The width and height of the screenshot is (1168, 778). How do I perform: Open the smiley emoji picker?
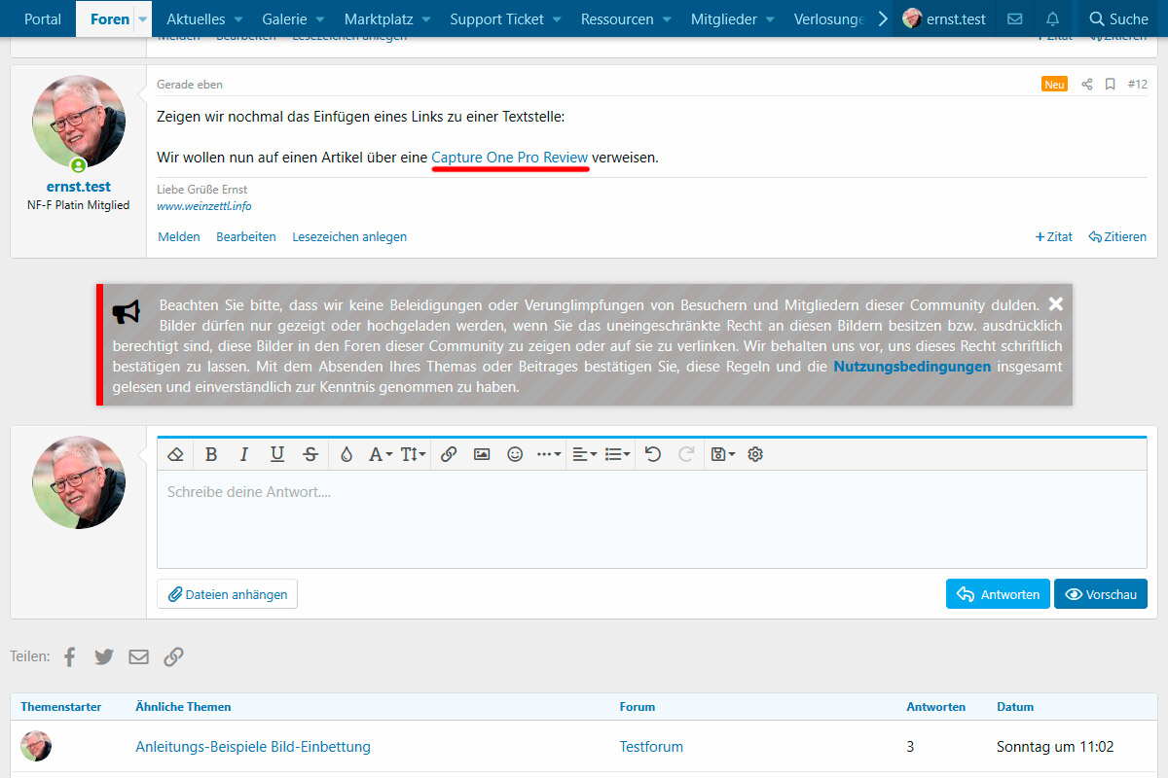(515, 454)
